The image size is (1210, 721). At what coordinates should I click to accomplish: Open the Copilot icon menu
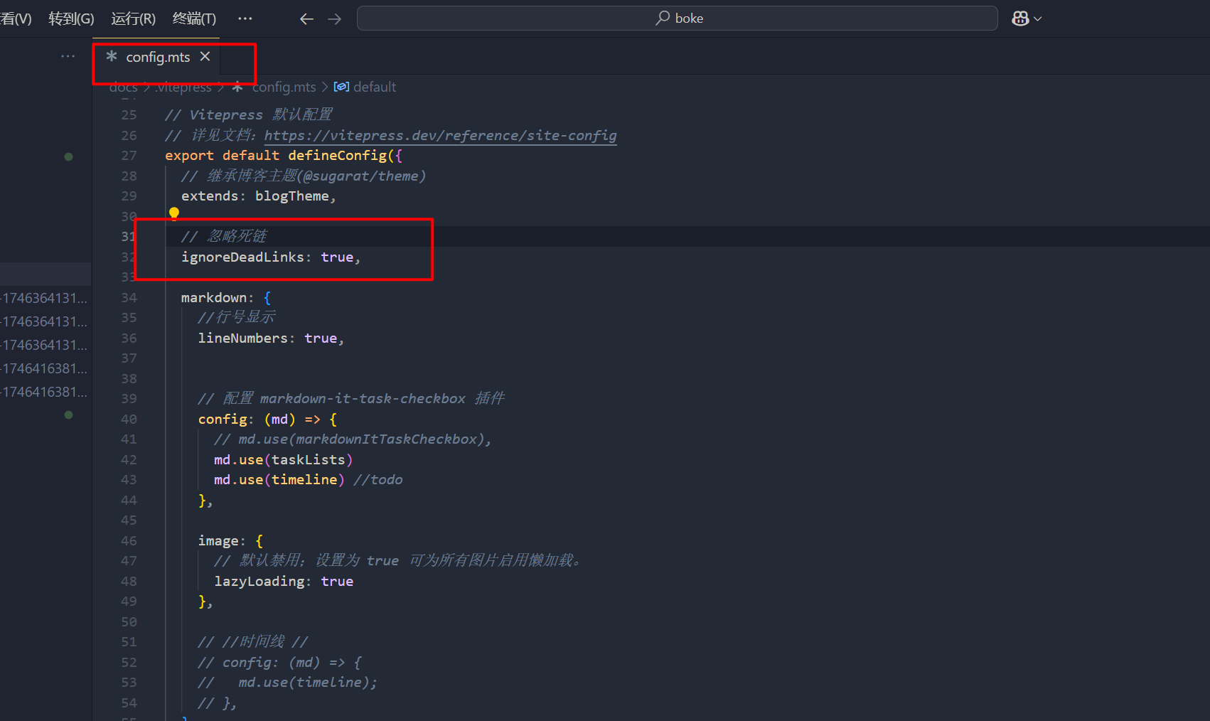point(1020,18)
